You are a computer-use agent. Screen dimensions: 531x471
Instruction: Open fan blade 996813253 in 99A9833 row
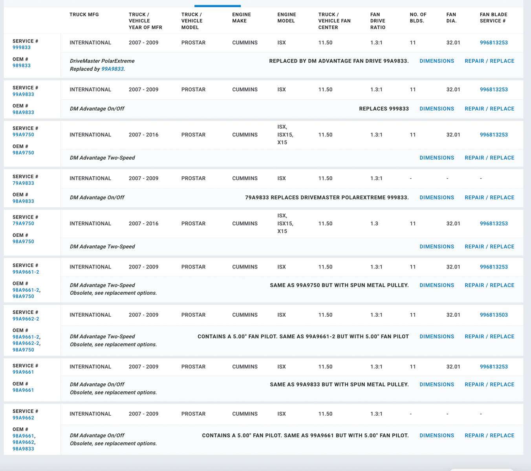click(x=494, y=89)
